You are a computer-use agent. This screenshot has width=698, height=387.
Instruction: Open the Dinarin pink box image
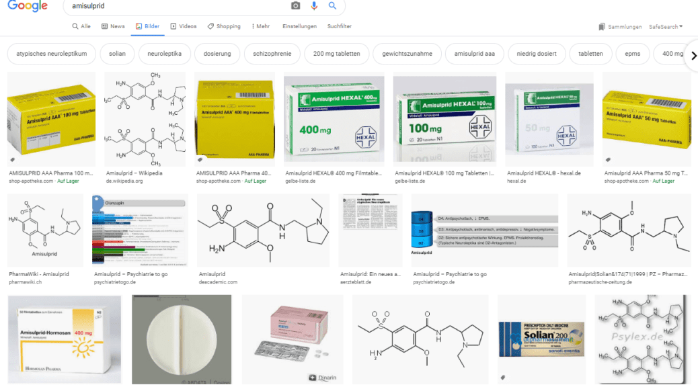click(x=293, y=339)
